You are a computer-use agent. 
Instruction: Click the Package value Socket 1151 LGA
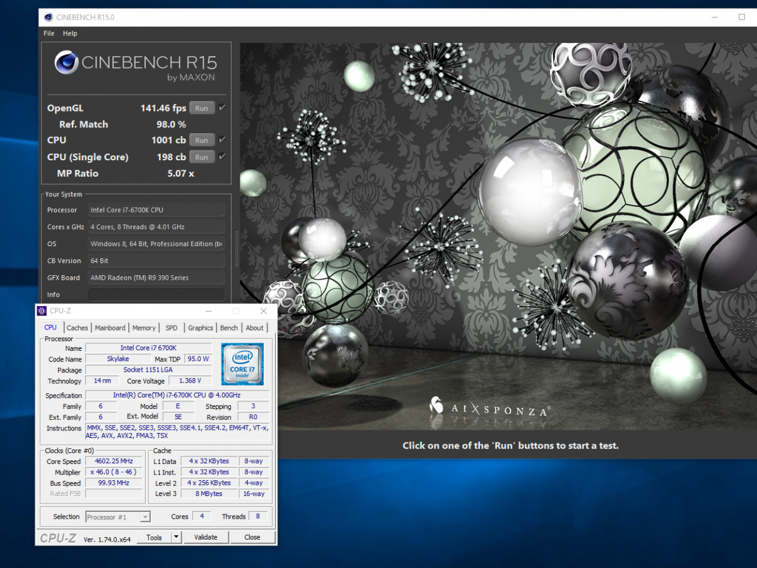tap(148, 370)
